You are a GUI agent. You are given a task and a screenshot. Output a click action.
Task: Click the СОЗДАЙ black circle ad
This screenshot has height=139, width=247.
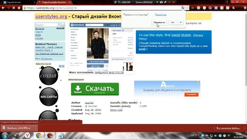(x=49, y=76)
